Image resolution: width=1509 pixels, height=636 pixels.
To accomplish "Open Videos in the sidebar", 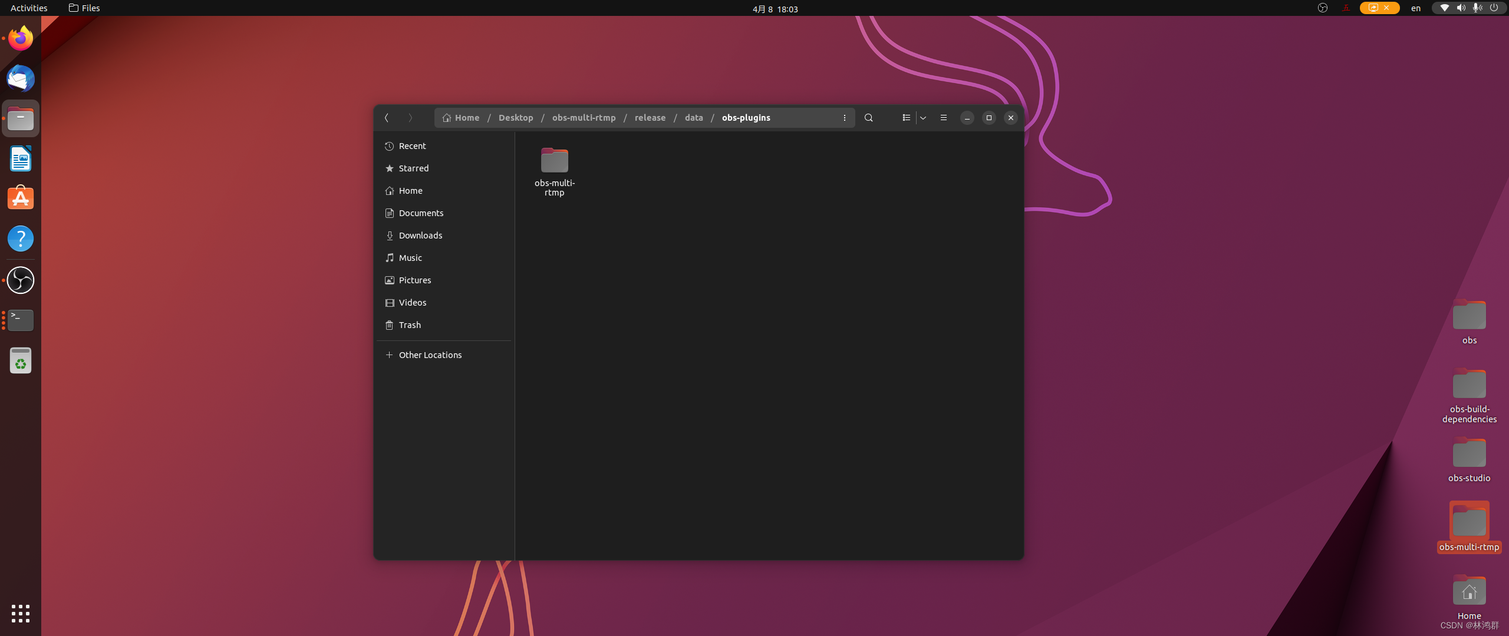I will tap(444, 303).
